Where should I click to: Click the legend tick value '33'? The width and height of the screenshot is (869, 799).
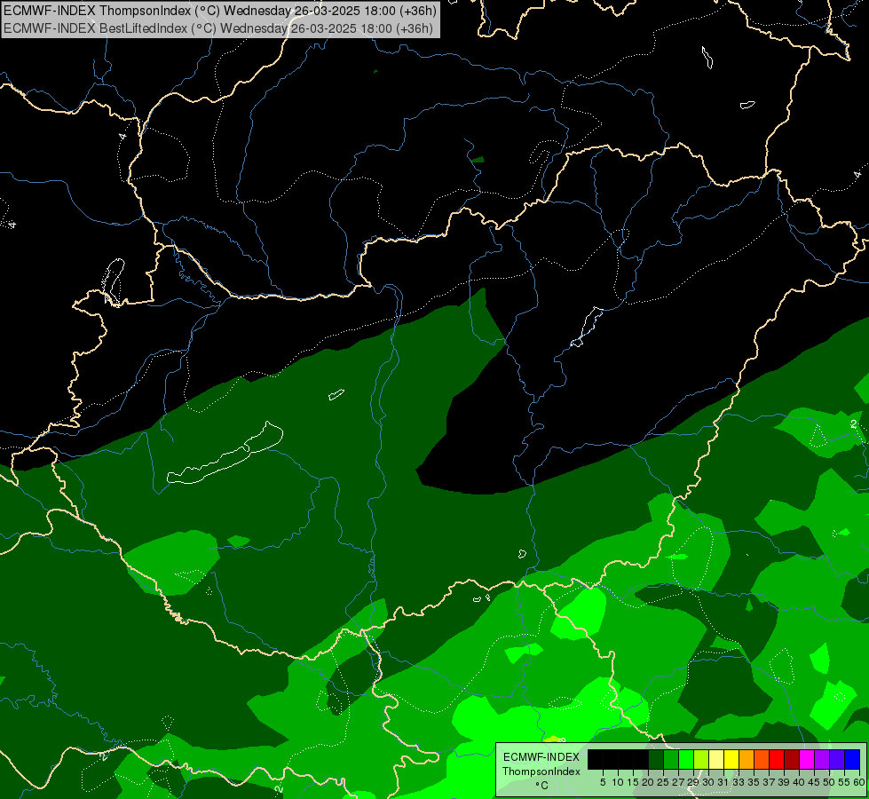[x=739, y=782]
